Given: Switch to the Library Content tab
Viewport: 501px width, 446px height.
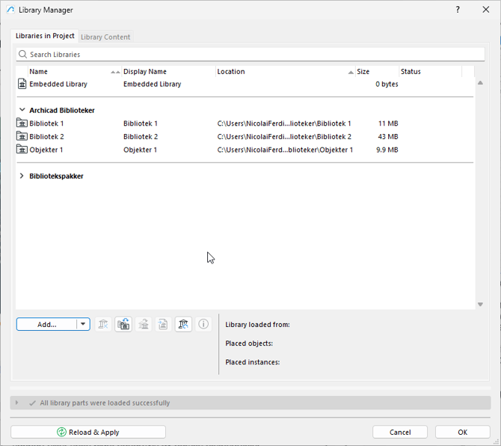Looking at the screenshot, I should (105, 37).
